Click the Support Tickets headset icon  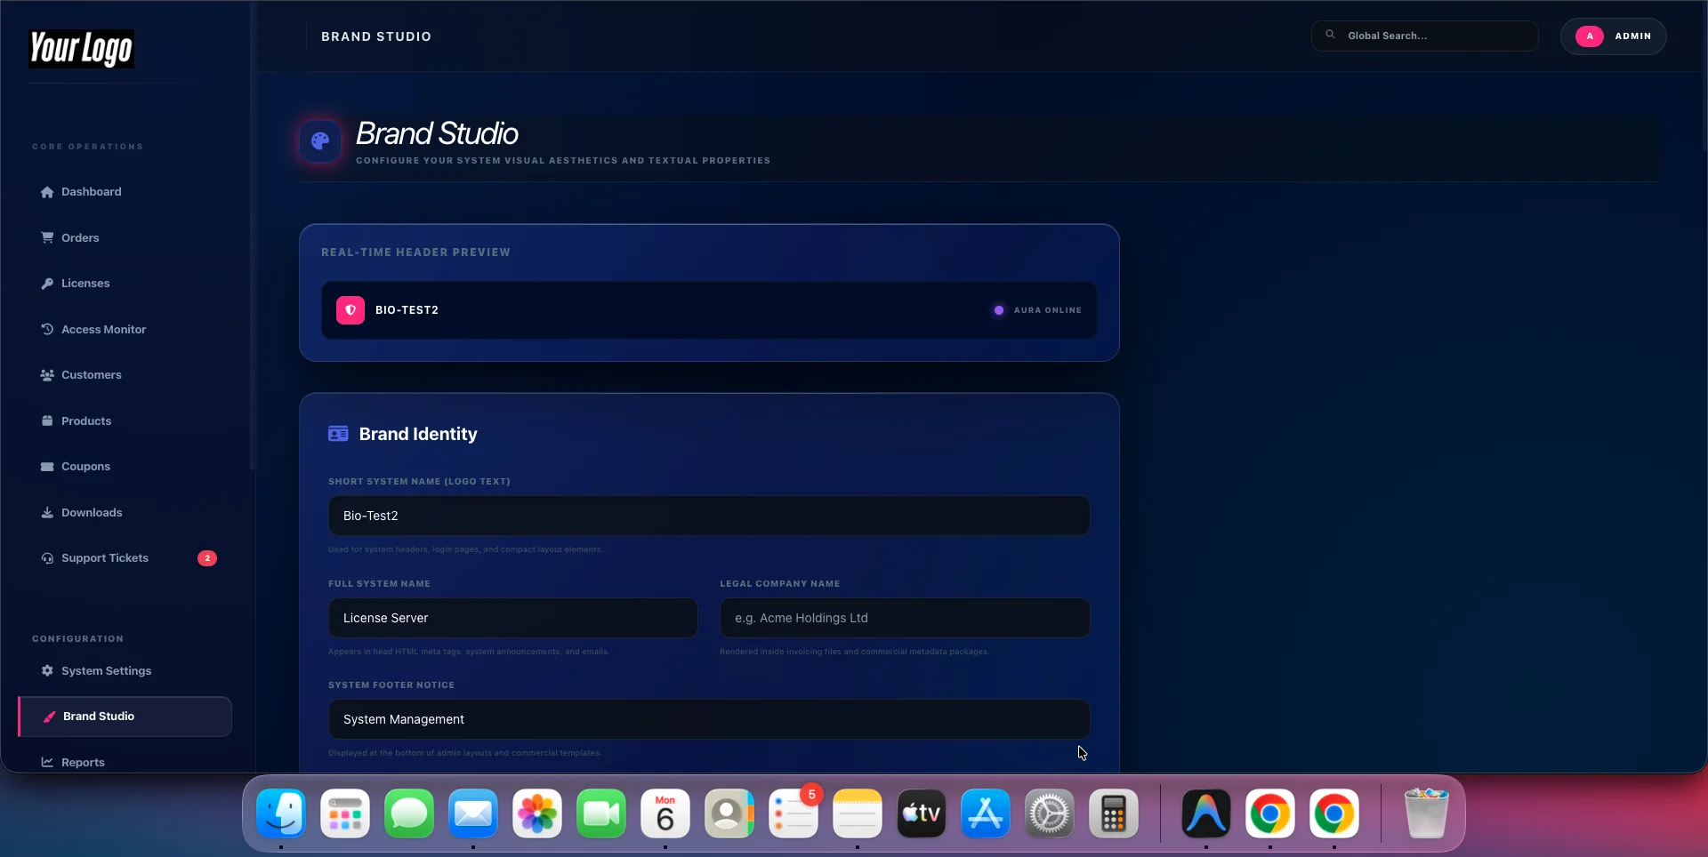tap(47, 558)
